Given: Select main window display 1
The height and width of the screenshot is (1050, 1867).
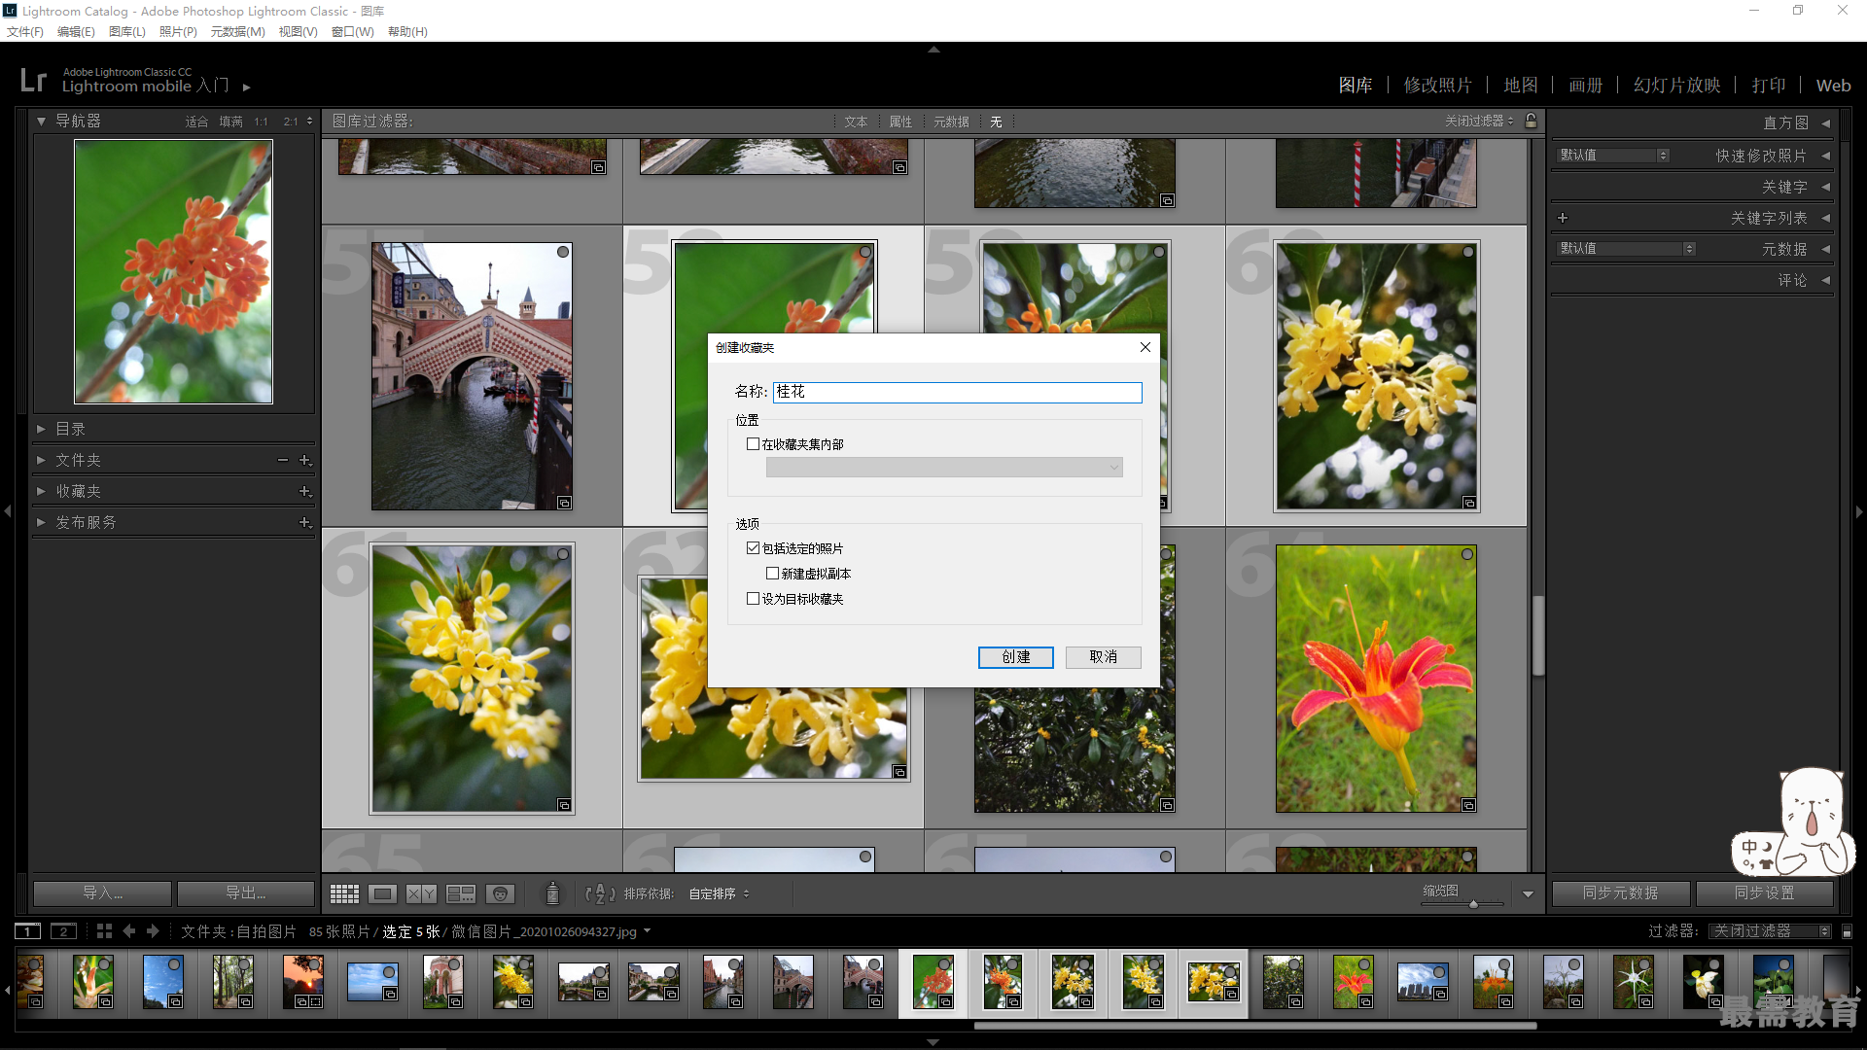Looking at the screenshot, I should [28, 931].
